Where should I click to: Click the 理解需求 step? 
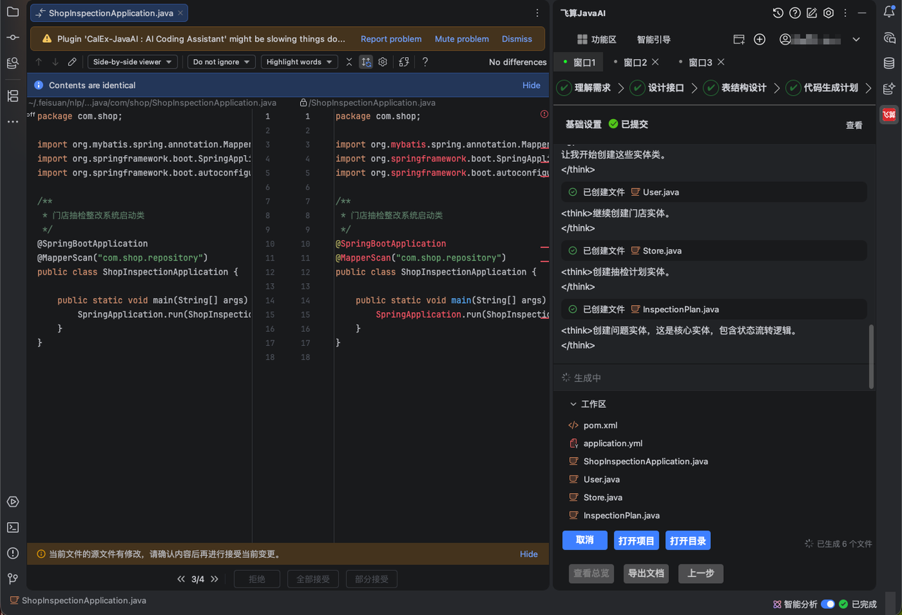[x=584, y=88]
